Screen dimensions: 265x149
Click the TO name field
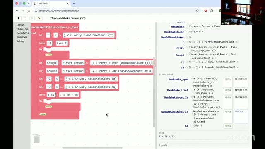(49, 87)
